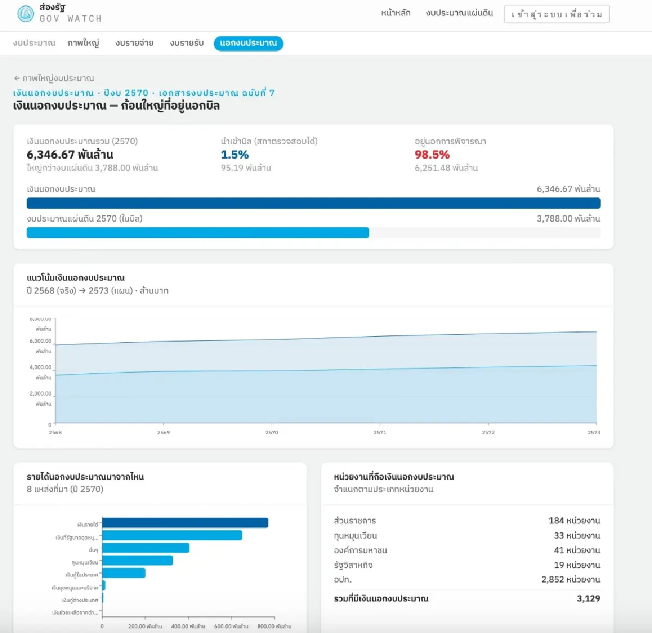Switch to the ภาพใหญ่ tab
Viewport: 652px width, 633px height.
coord(83,43)
